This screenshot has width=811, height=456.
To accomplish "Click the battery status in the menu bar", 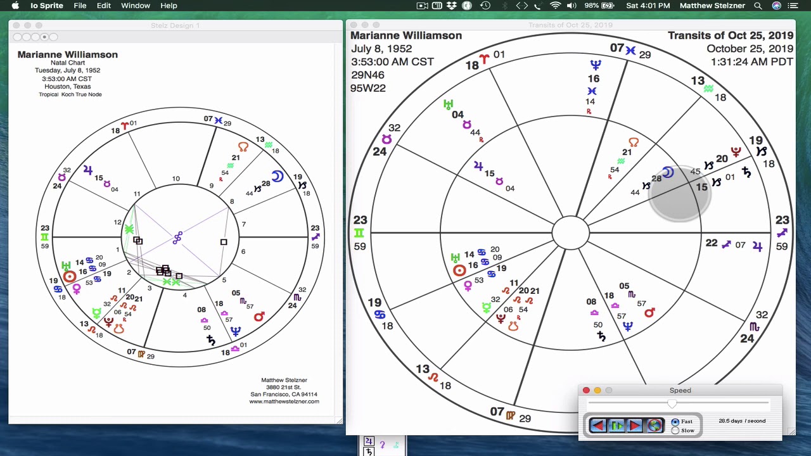I will click(x=599, y=6).
